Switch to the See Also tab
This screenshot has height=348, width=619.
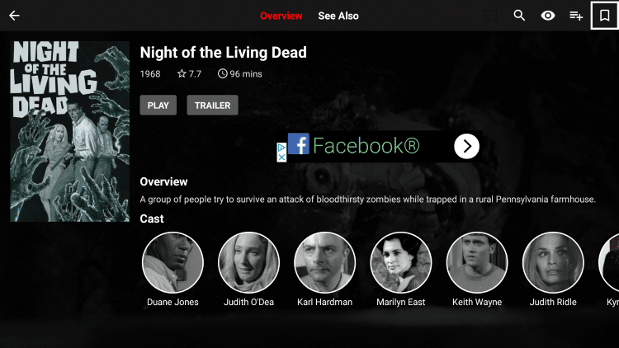pyautogui.click(x=338, y=16)
